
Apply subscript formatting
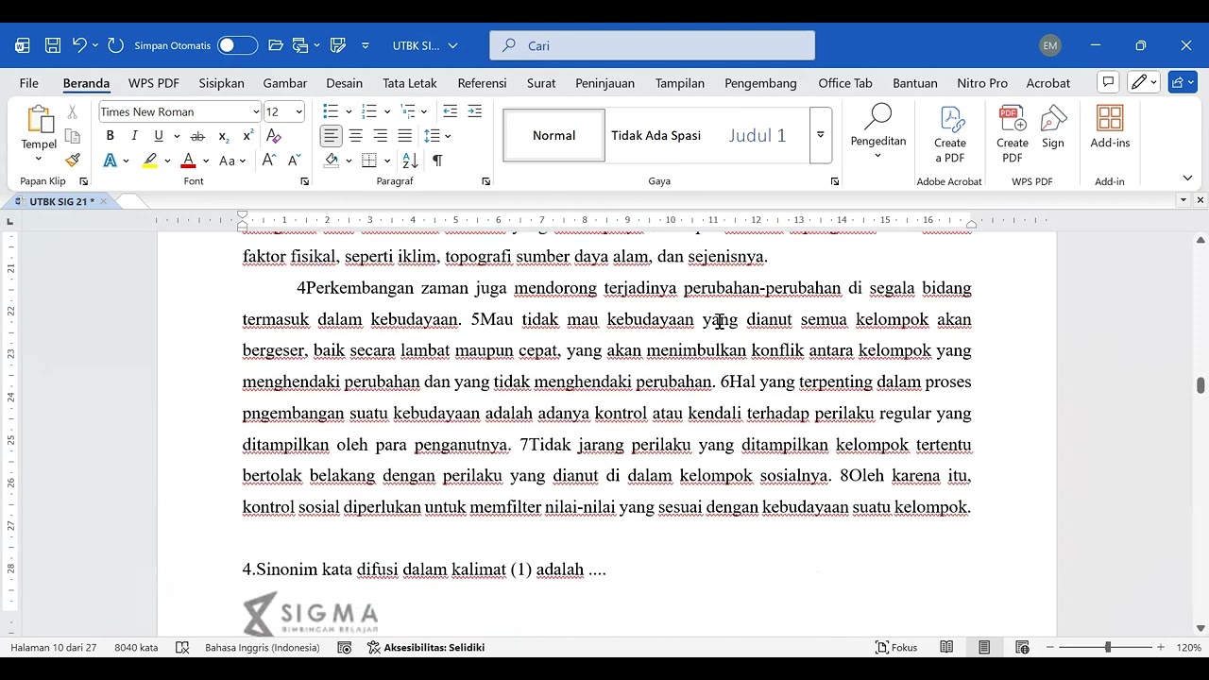(224, 136)
